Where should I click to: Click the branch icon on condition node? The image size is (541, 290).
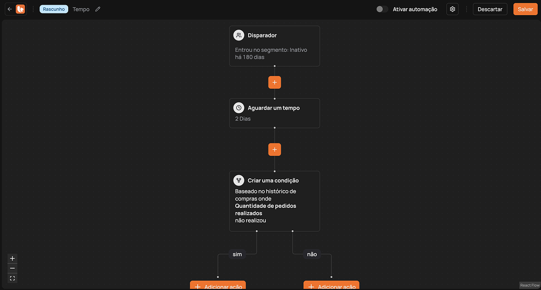[239, 181]
